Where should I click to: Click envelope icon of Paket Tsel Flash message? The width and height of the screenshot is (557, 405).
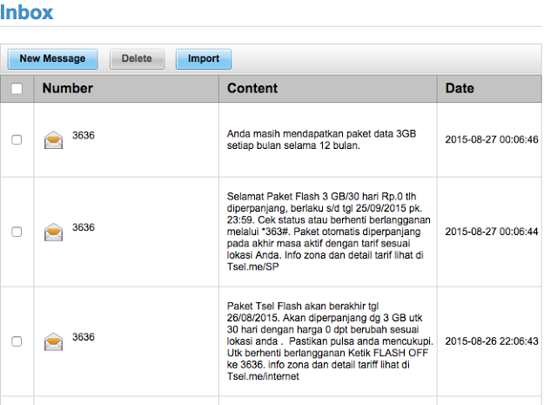[x=53, y=341]
